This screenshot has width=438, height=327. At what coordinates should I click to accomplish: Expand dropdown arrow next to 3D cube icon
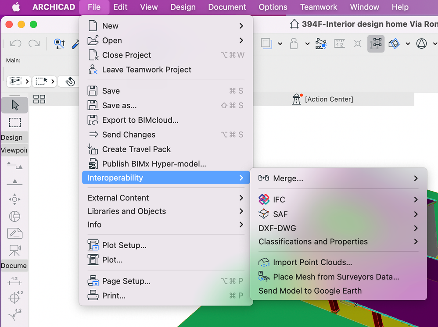(408, 43)
